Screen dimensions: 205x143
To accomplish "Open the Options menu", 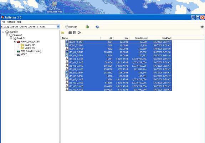I will tap(11, 22).
